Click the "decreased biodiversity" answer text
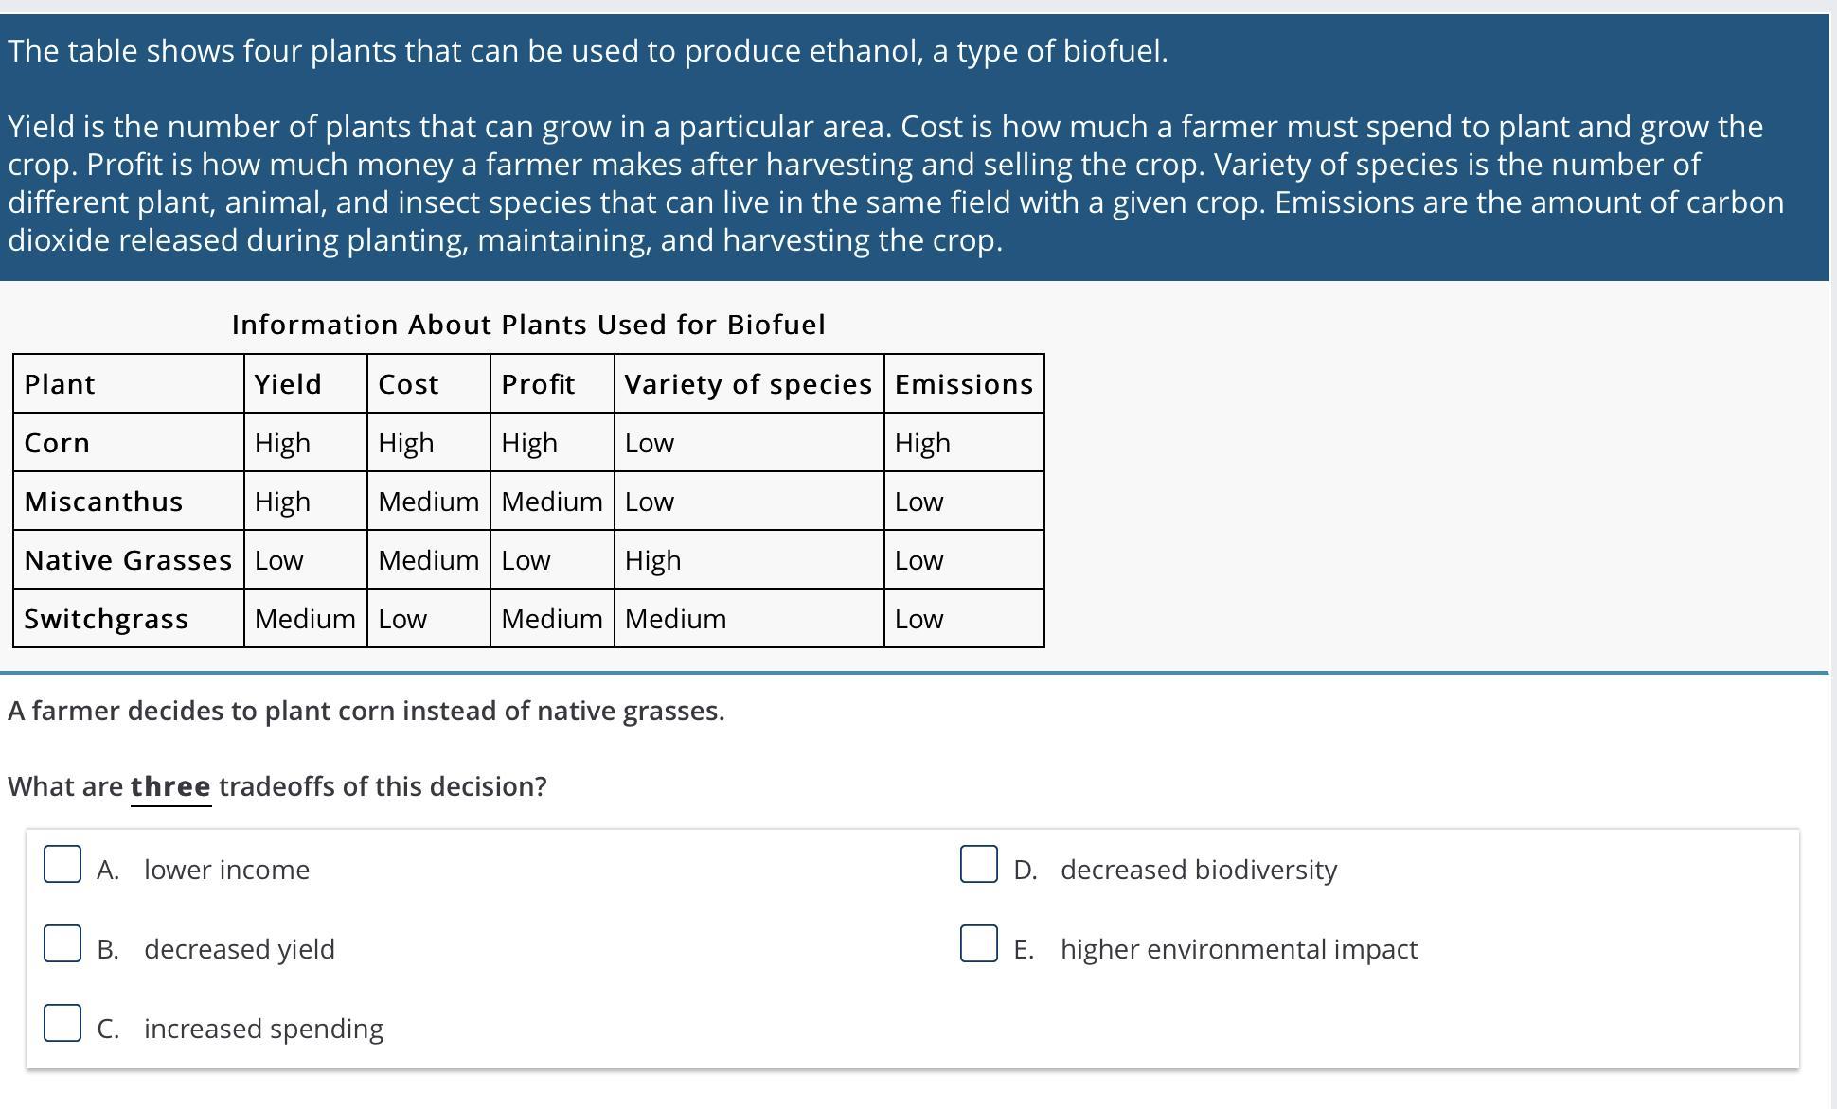 [x=1198, y=870]
